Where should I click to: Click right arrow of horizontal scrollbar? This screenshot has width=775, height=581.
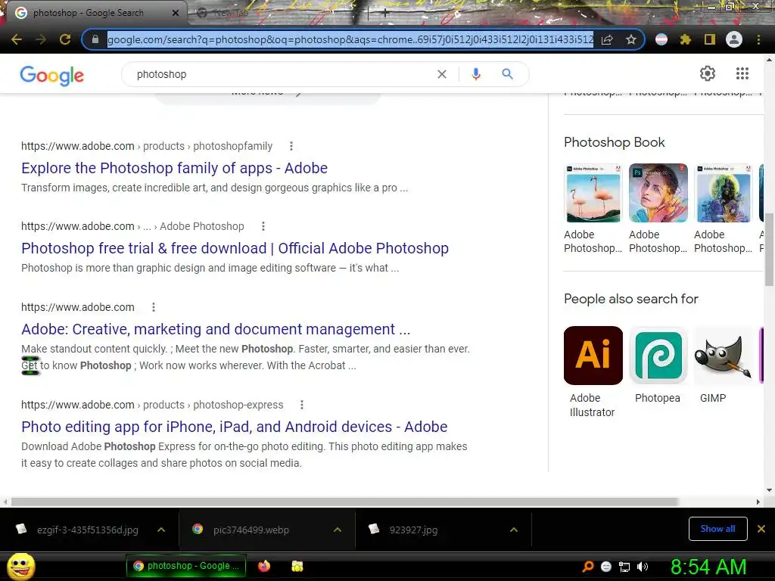[758, 502]
